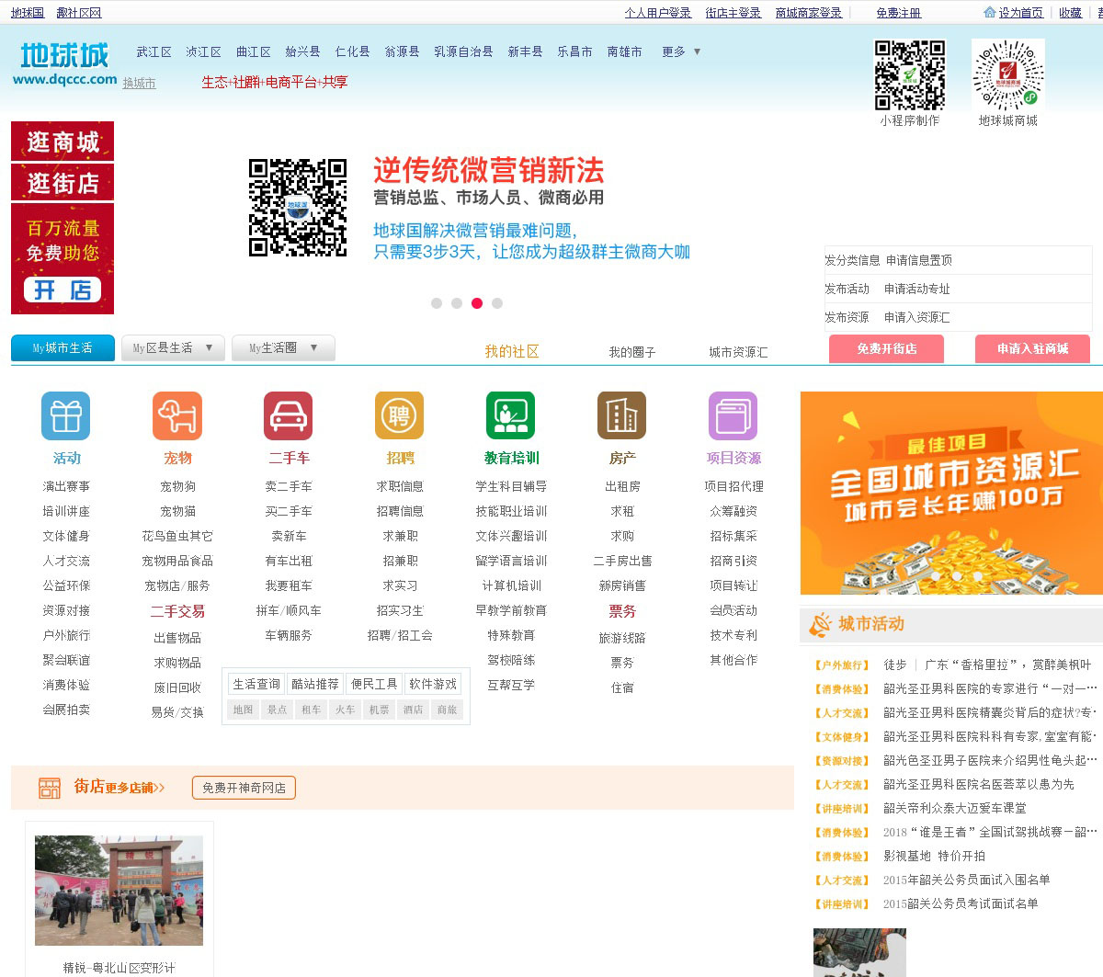Open the My区县生活 dropdown

click(x=173, y=348)
